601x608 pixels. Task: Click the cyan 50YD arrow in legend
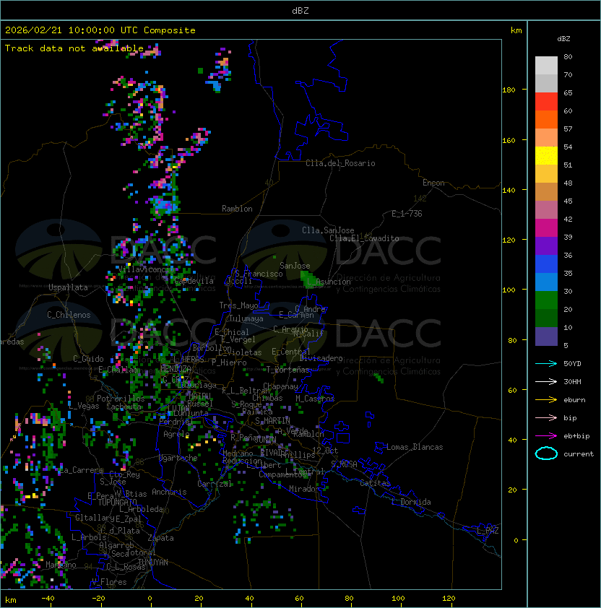(x=546, y=364)
